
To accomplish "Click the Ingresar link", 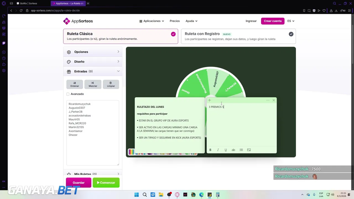I will (x=251, y=21).
